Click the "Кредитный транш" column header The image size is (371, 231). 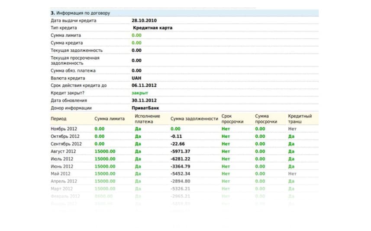pyautogui.click(x=300, y=119)
